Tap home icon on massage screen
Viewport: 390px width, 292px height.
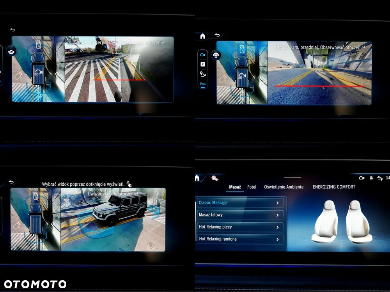click(197, 178)
